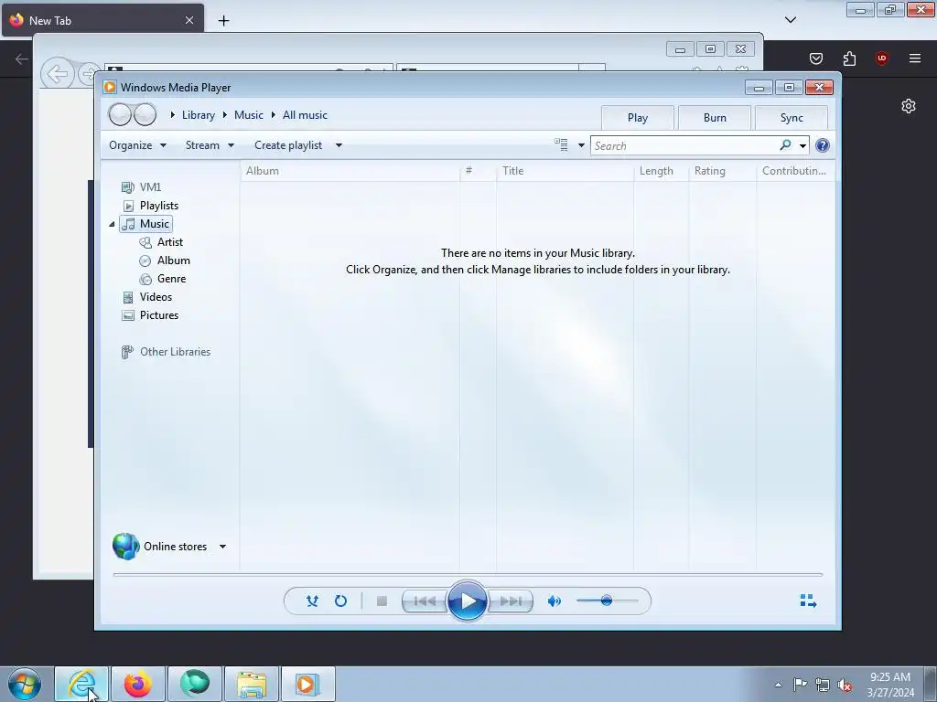
Task: Sort by the # track number column
Action: click(478, 171)
